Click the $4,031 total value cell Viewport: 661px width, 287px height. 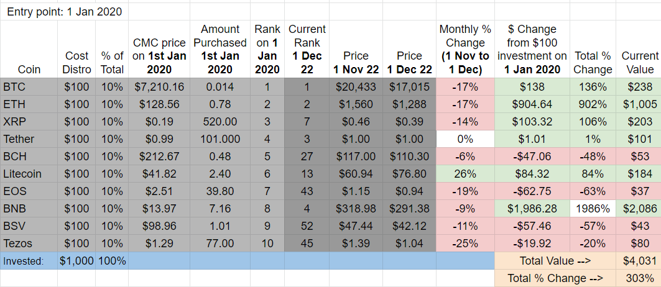point(638,261)
